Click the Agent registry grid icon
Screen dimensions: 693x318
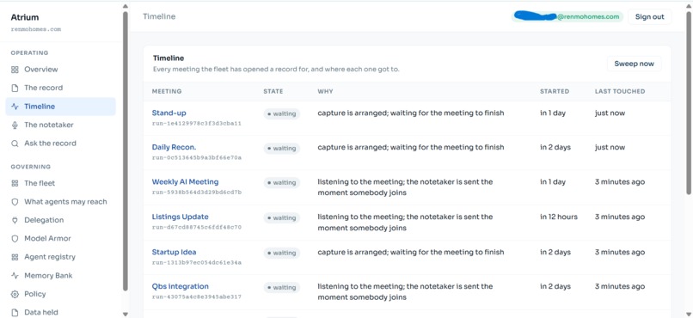[15, 257]
